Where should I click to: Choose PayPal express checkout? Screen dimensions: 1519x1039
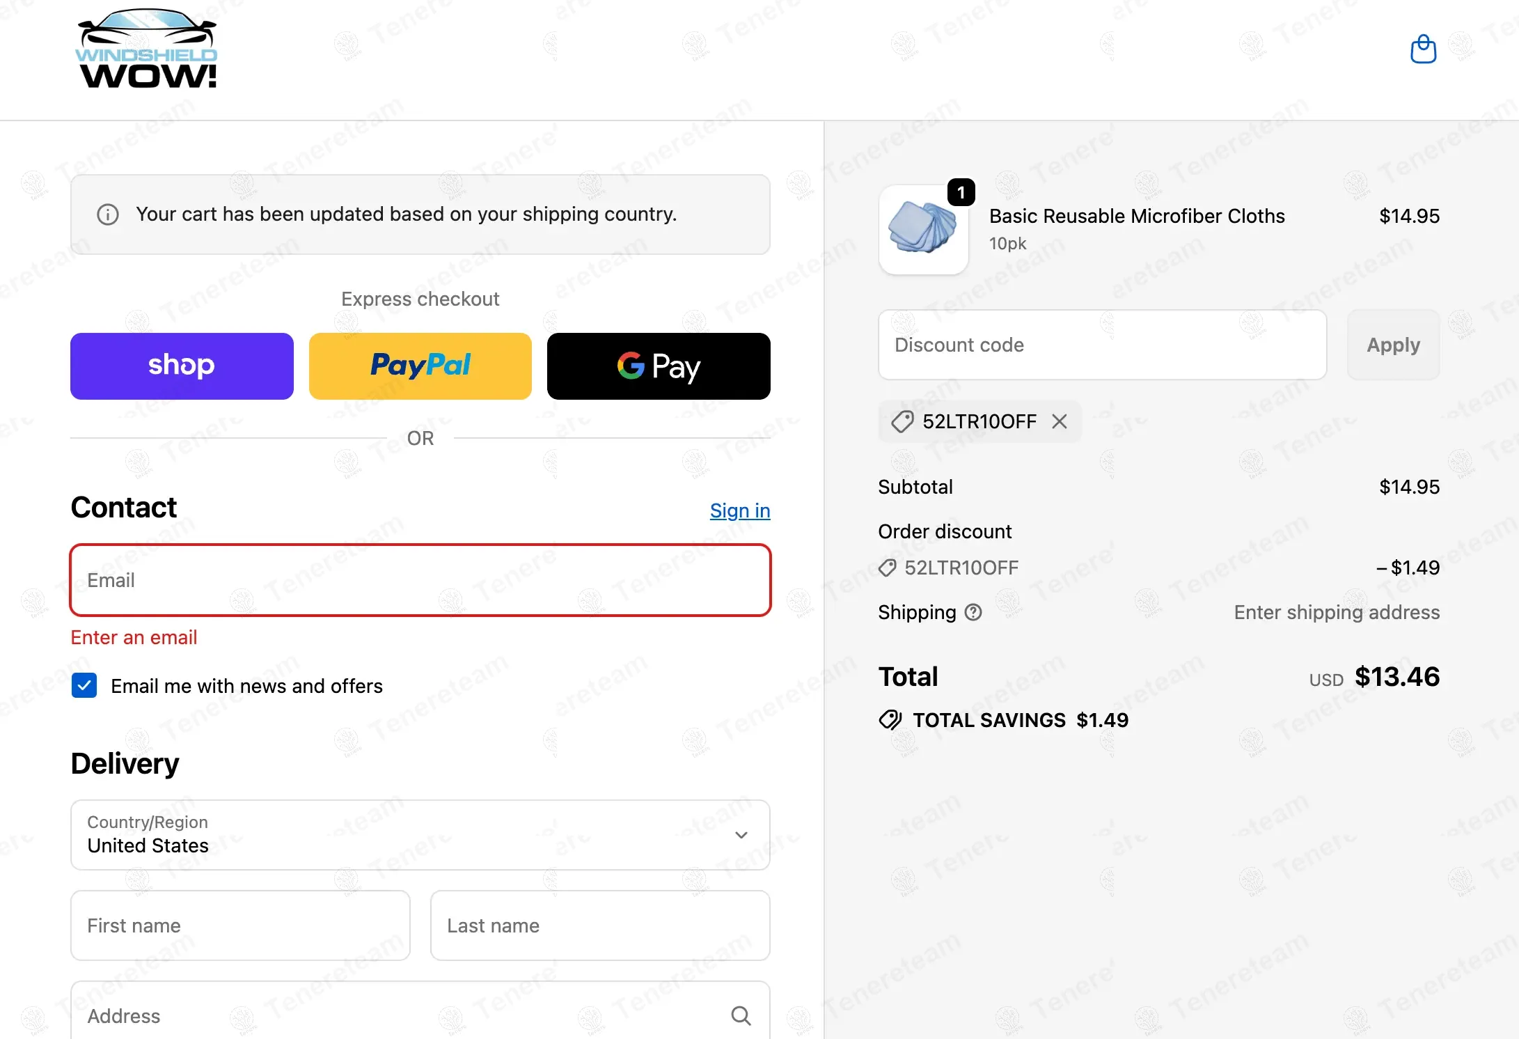tap(420, 366)
